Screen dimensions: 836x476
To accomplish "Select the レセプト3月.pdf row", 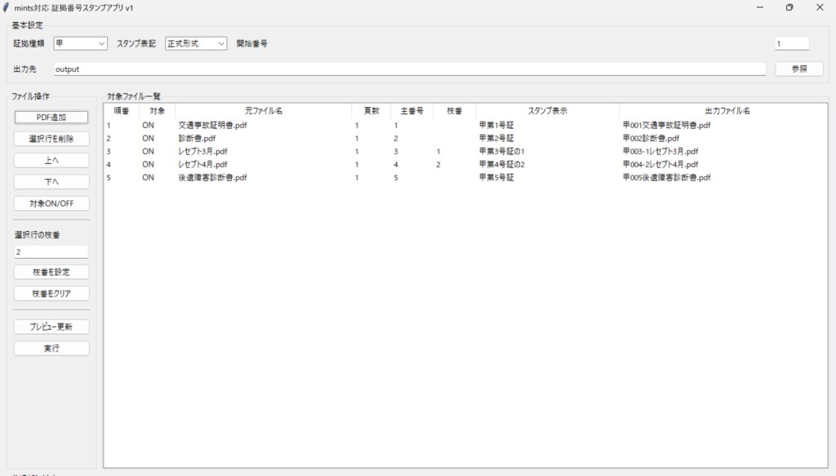I will [203, 152].
